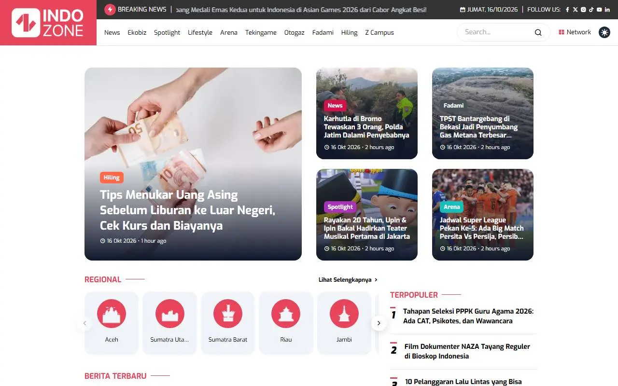Screen dimensions: 618x386
Task: Open the LinkedIn social icon
Action: tap(607, 10)
